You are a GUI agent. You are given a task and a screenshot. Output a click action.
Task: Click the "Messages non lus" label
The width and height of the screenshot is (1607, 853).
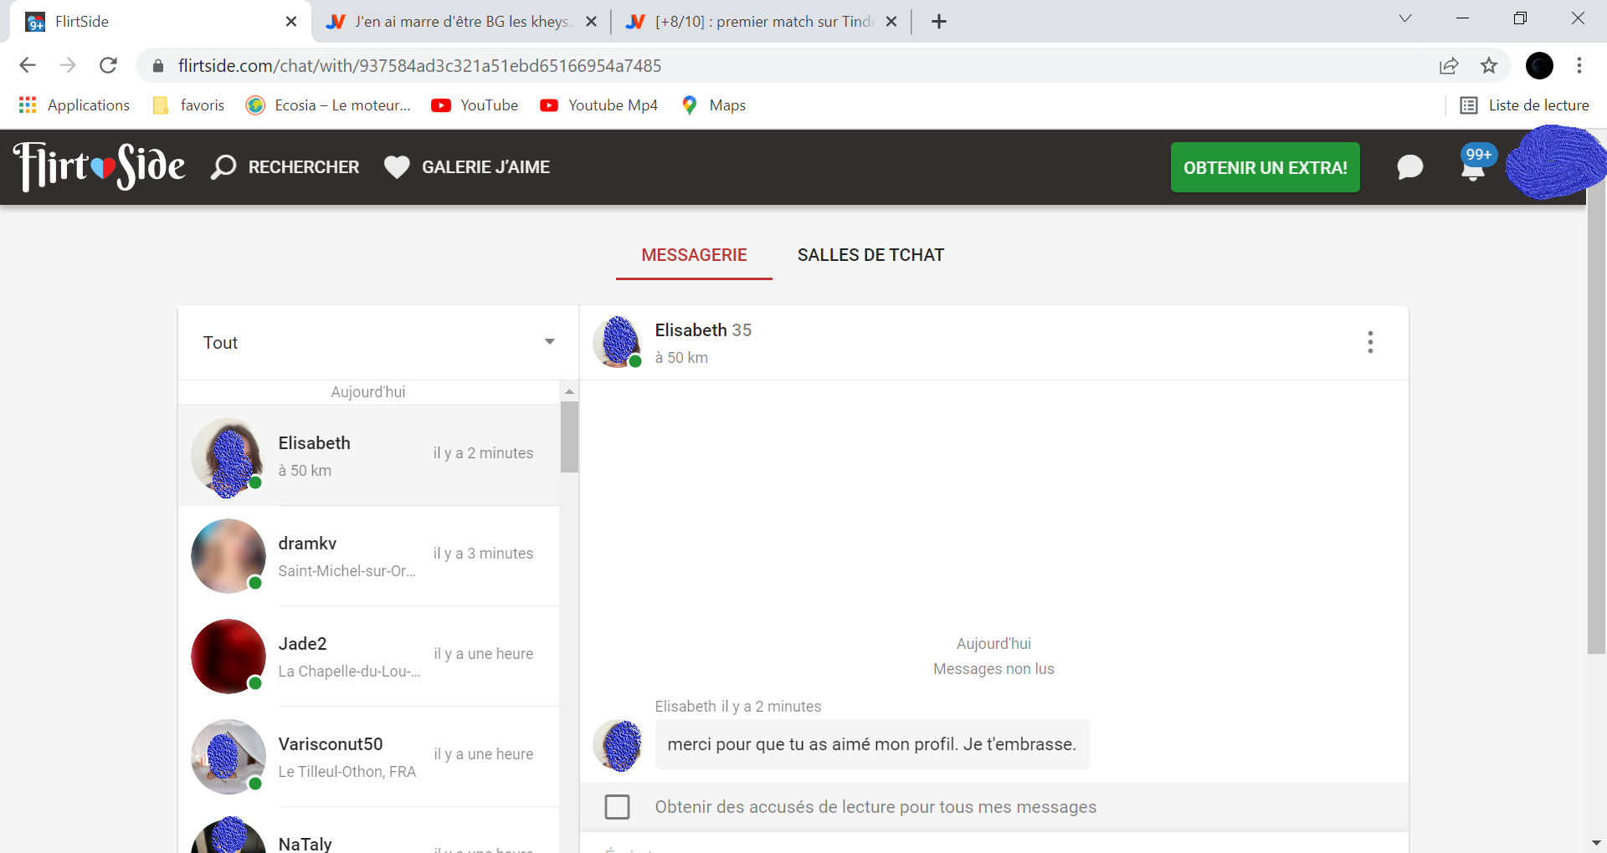(x=993, y=669)
